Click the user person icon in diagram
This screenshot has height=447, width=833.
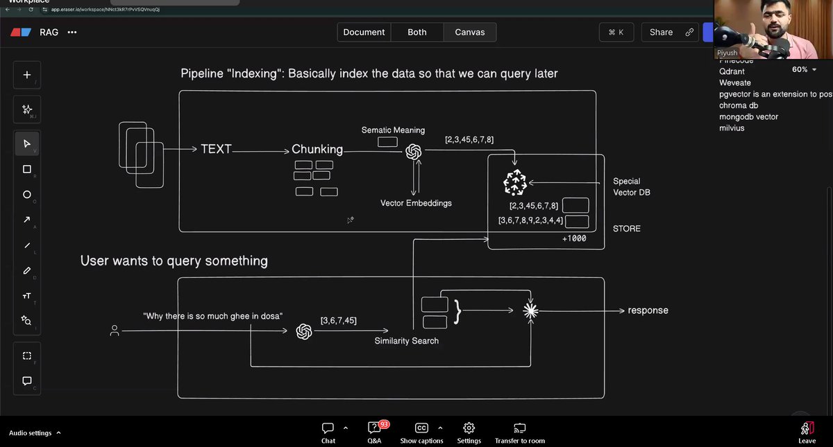pos(115,331)
